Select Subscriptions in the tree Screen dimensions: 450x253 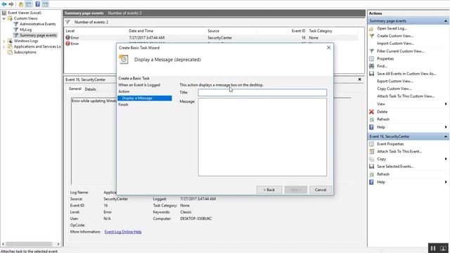25,52
